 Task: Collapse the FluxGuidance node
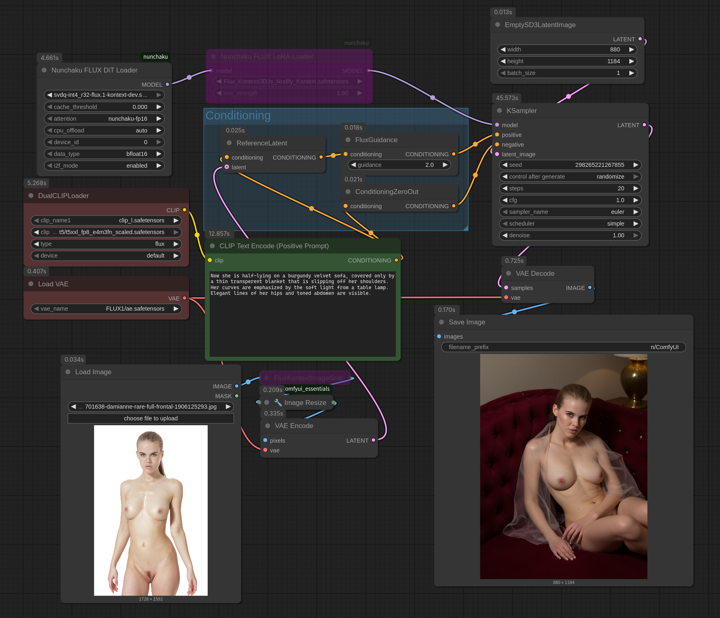click(348, 140)
